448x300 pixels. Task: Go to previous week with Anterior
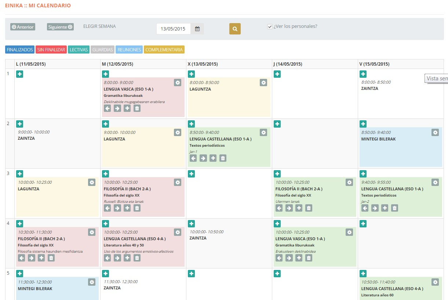(x=23, y=27)
